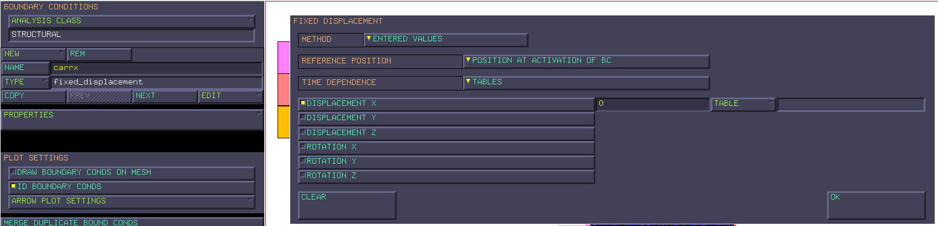Image resolution: width=938 pixels, height=226 pixels.
Task: Click the pink color swatch
Action: coord(284,57)
